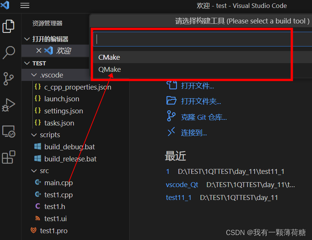The height and width of the screenshot is (240, 312).
Task: Click the JSON icon beside launch.json
Action: pos(38,99)
